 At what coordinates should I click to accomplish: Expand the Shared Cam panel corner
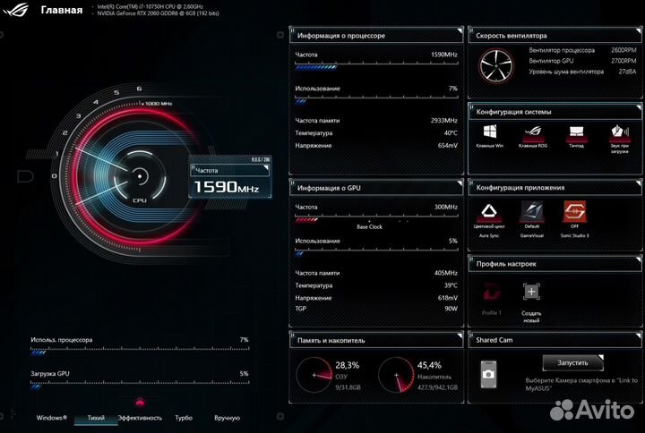pos(638,335)
